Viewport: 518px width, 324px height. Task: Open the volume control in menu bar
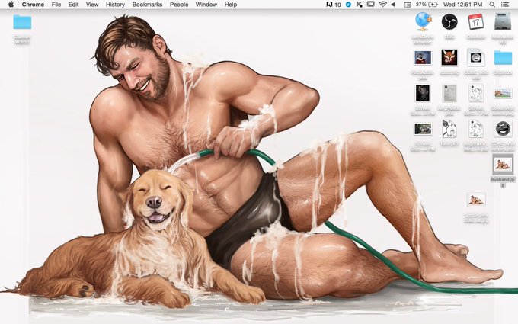(x=393, y=5)
